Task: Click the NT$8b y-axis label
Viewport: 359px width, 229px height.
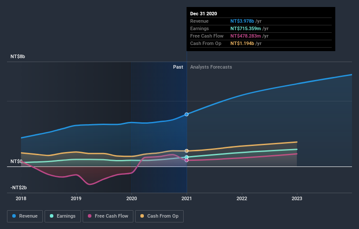Action: tap(17, 56)
